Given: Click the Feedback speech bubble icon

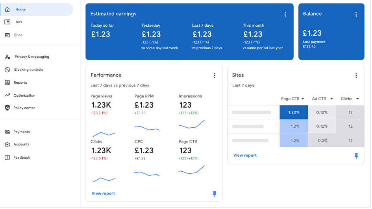Looking at the screenshot, I should (x=7, y=158).
